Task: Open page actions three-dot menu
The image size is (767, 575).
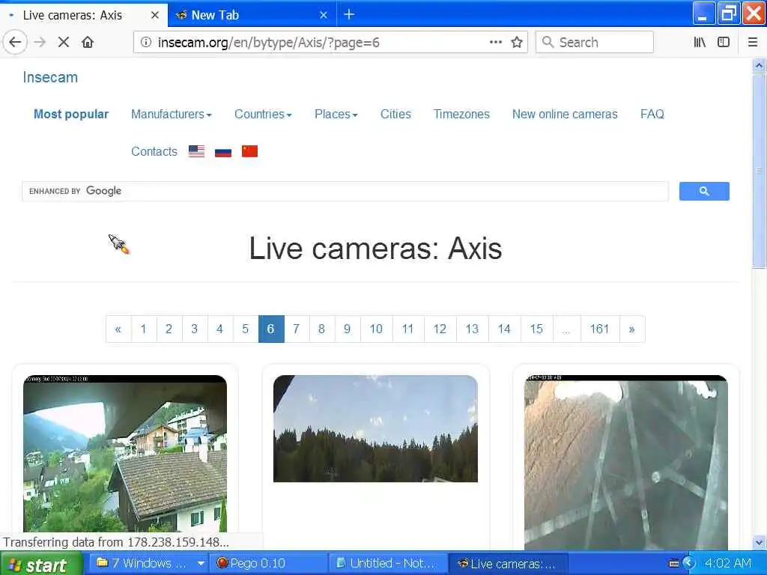Action: click(x=496, y=42)
